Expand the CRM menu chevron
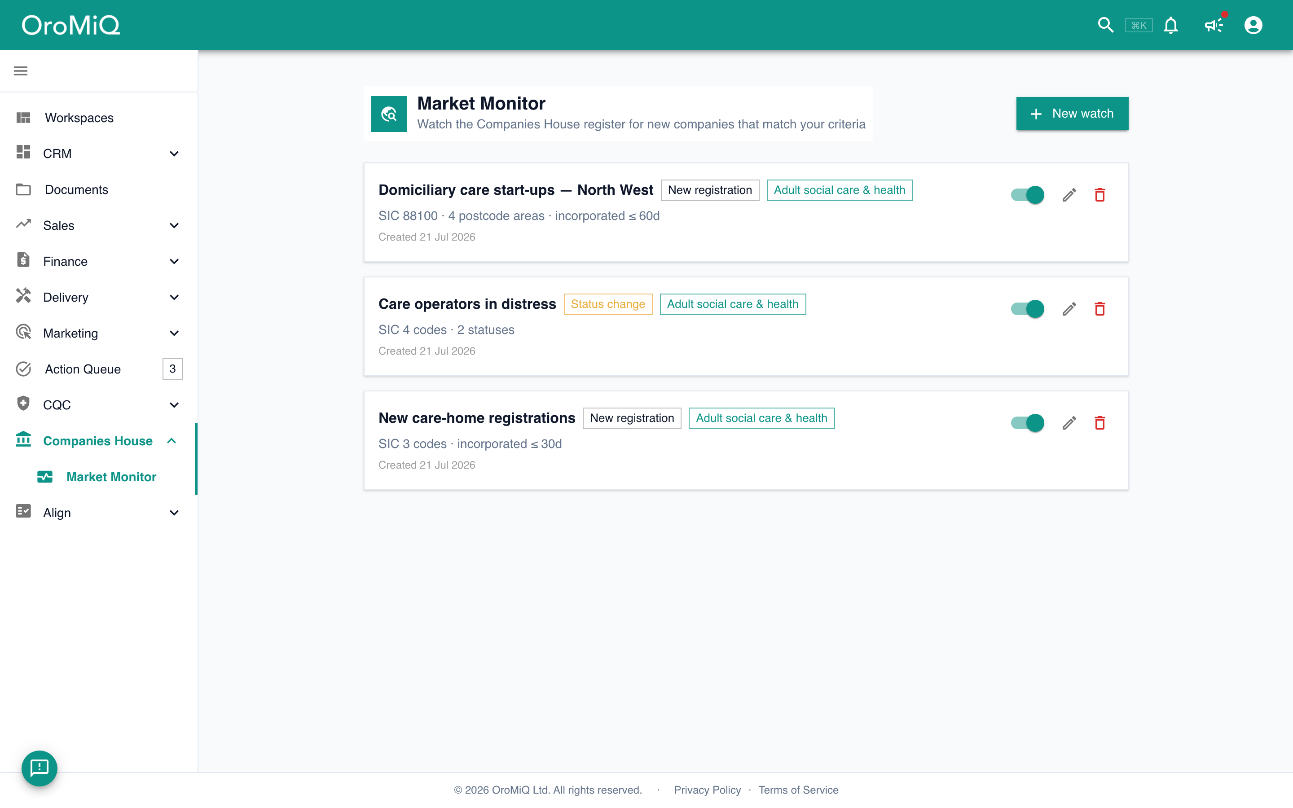 coord(174,154)
